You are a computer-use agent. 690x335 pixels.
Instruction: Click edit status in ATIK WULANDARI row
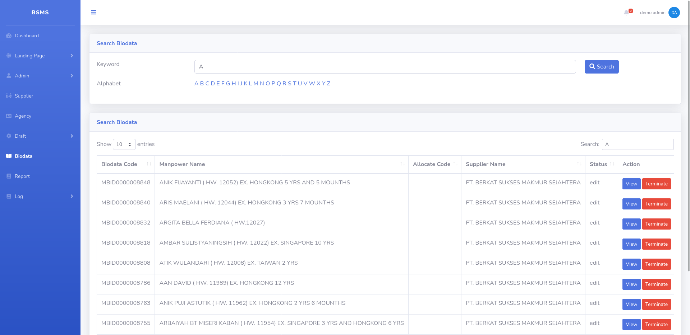coord(594,263)
